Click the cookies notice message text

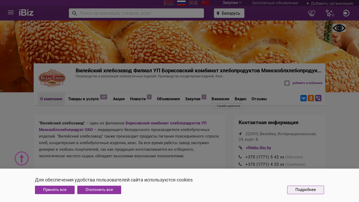114,180
